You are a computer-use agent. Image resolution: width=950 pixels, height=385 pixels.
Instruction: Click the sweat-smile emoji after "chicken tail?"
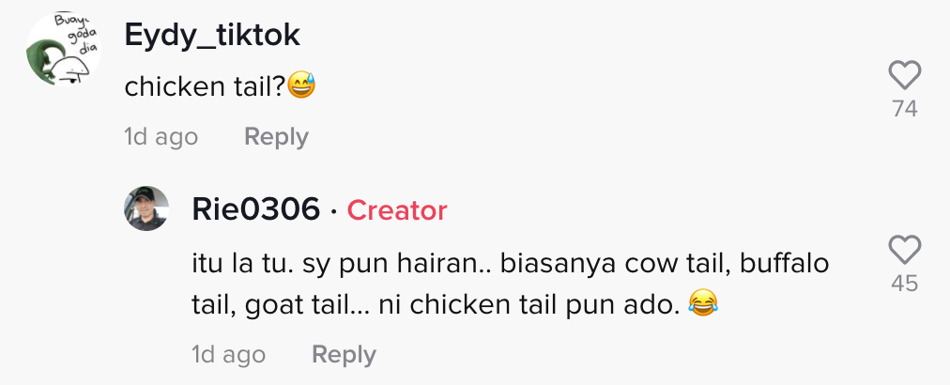coord(302,87)
